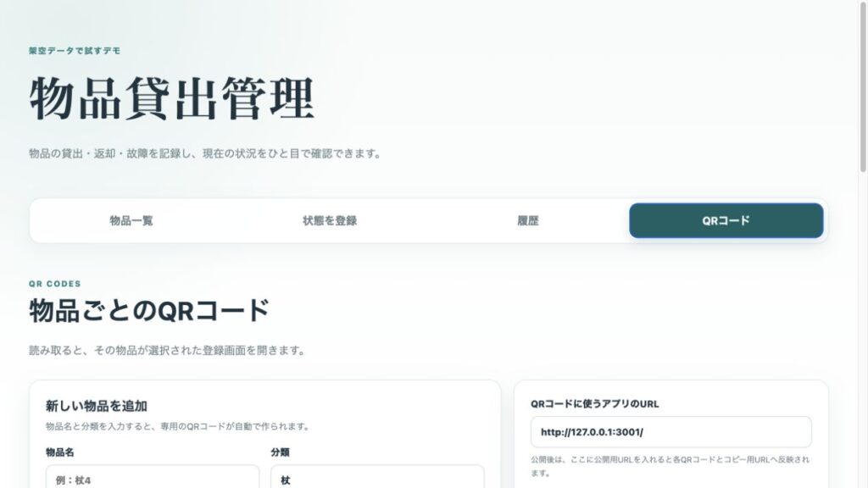Click the 物品の貸出・返却・故障 subtitle text
Screen dimensions: 868x488
tap(205, 153)
